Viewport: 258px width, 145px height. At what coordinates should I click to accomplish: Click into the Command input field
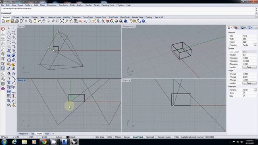pos(133,13)
